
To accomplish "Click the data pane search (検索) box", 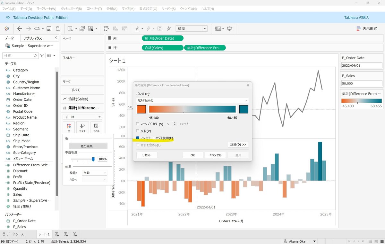I will click(21, 56).
